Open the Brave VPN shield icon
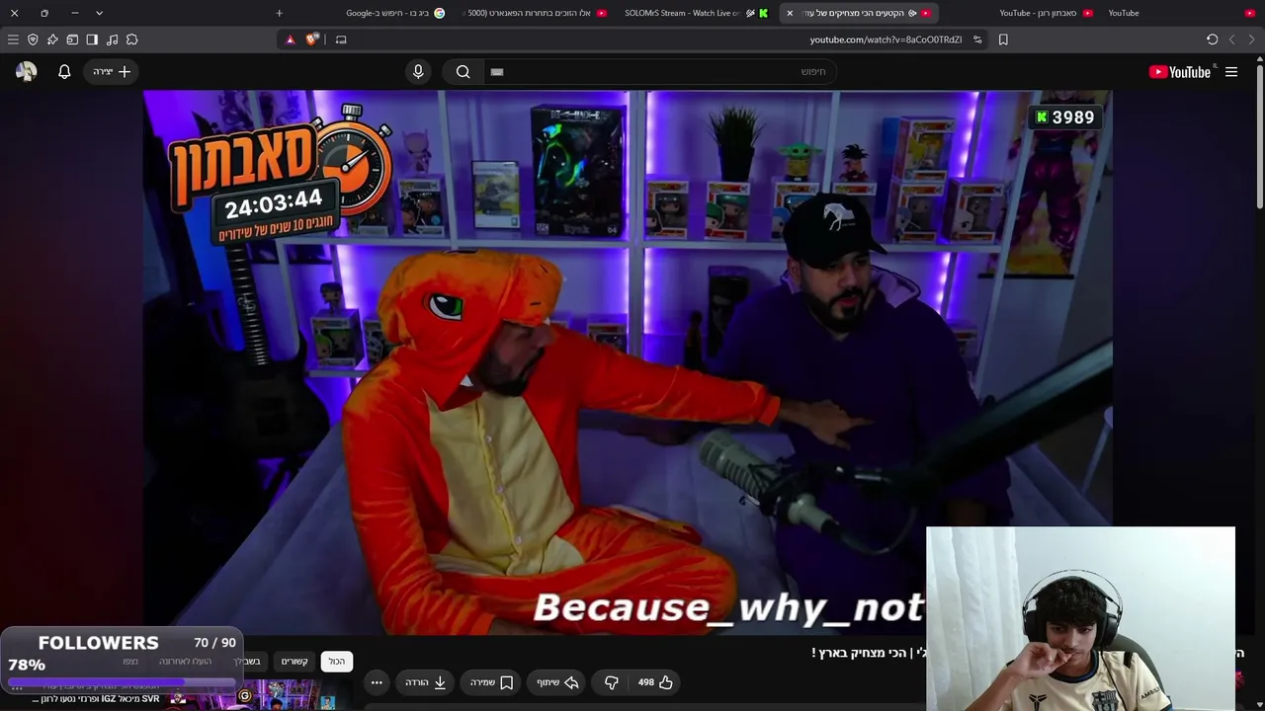The image size is (1265, 711). click(33, 39)
